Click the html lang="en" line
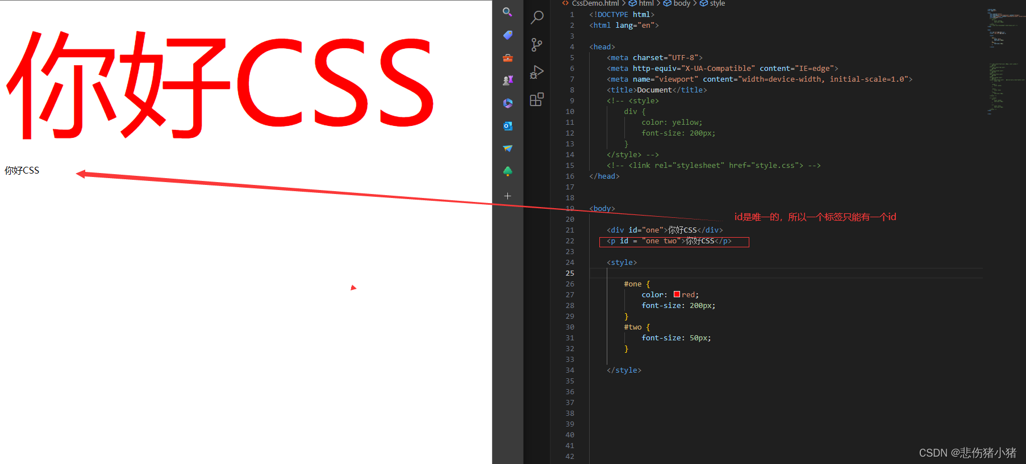Viewport: 1026px width, 464px height. coord(624,26)
